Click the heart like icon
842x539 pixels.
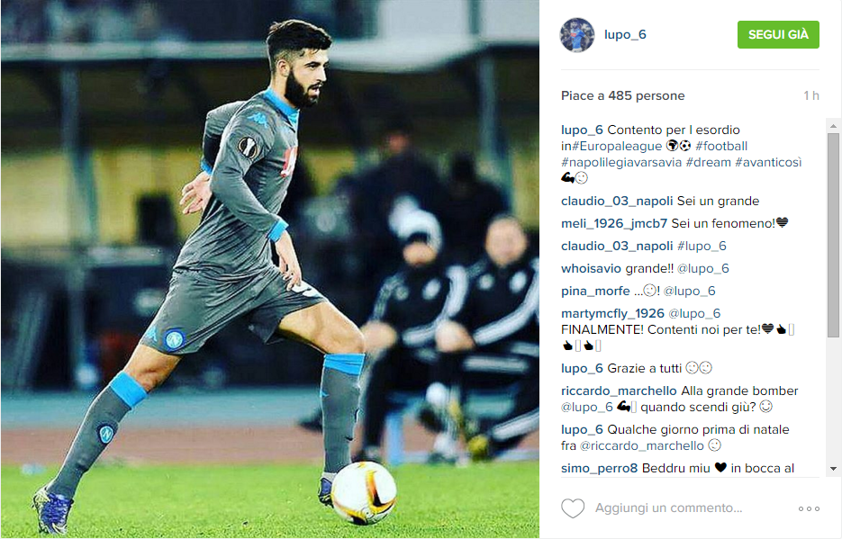point(573,508)
